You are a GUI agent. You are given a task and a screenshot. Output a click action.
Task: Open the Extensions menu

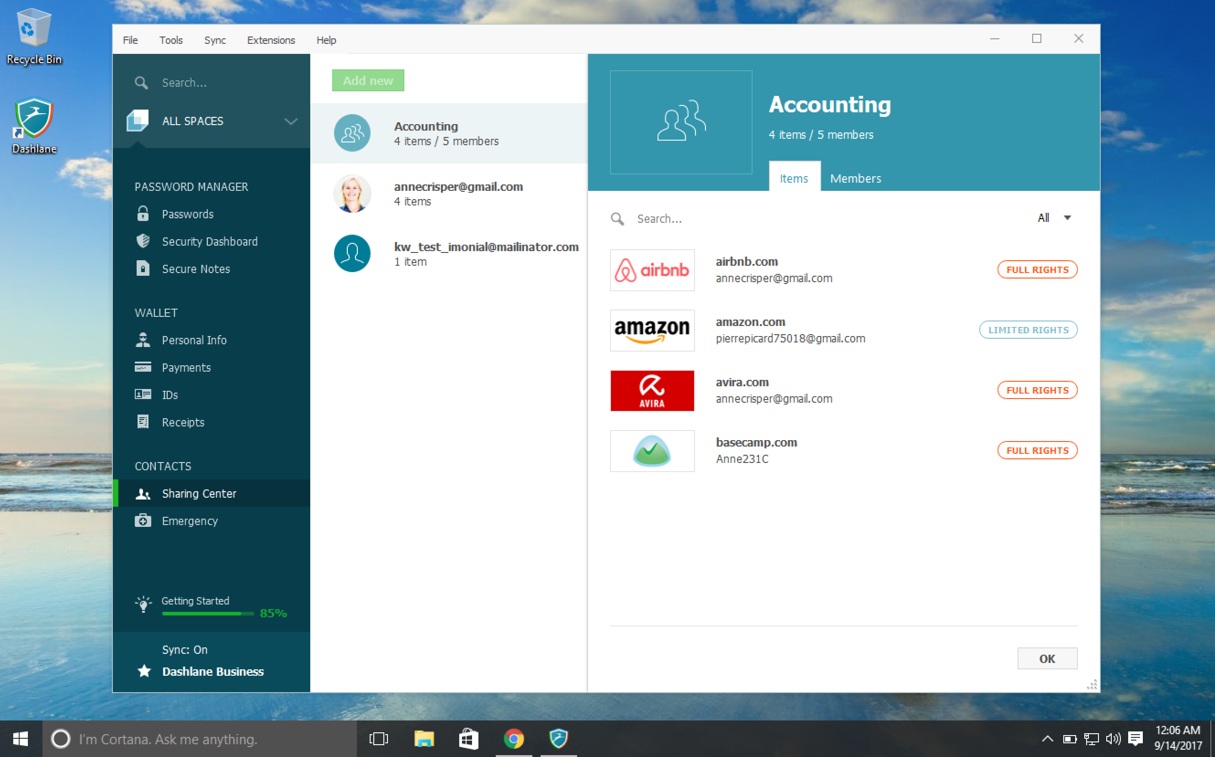tap(271, 40)
